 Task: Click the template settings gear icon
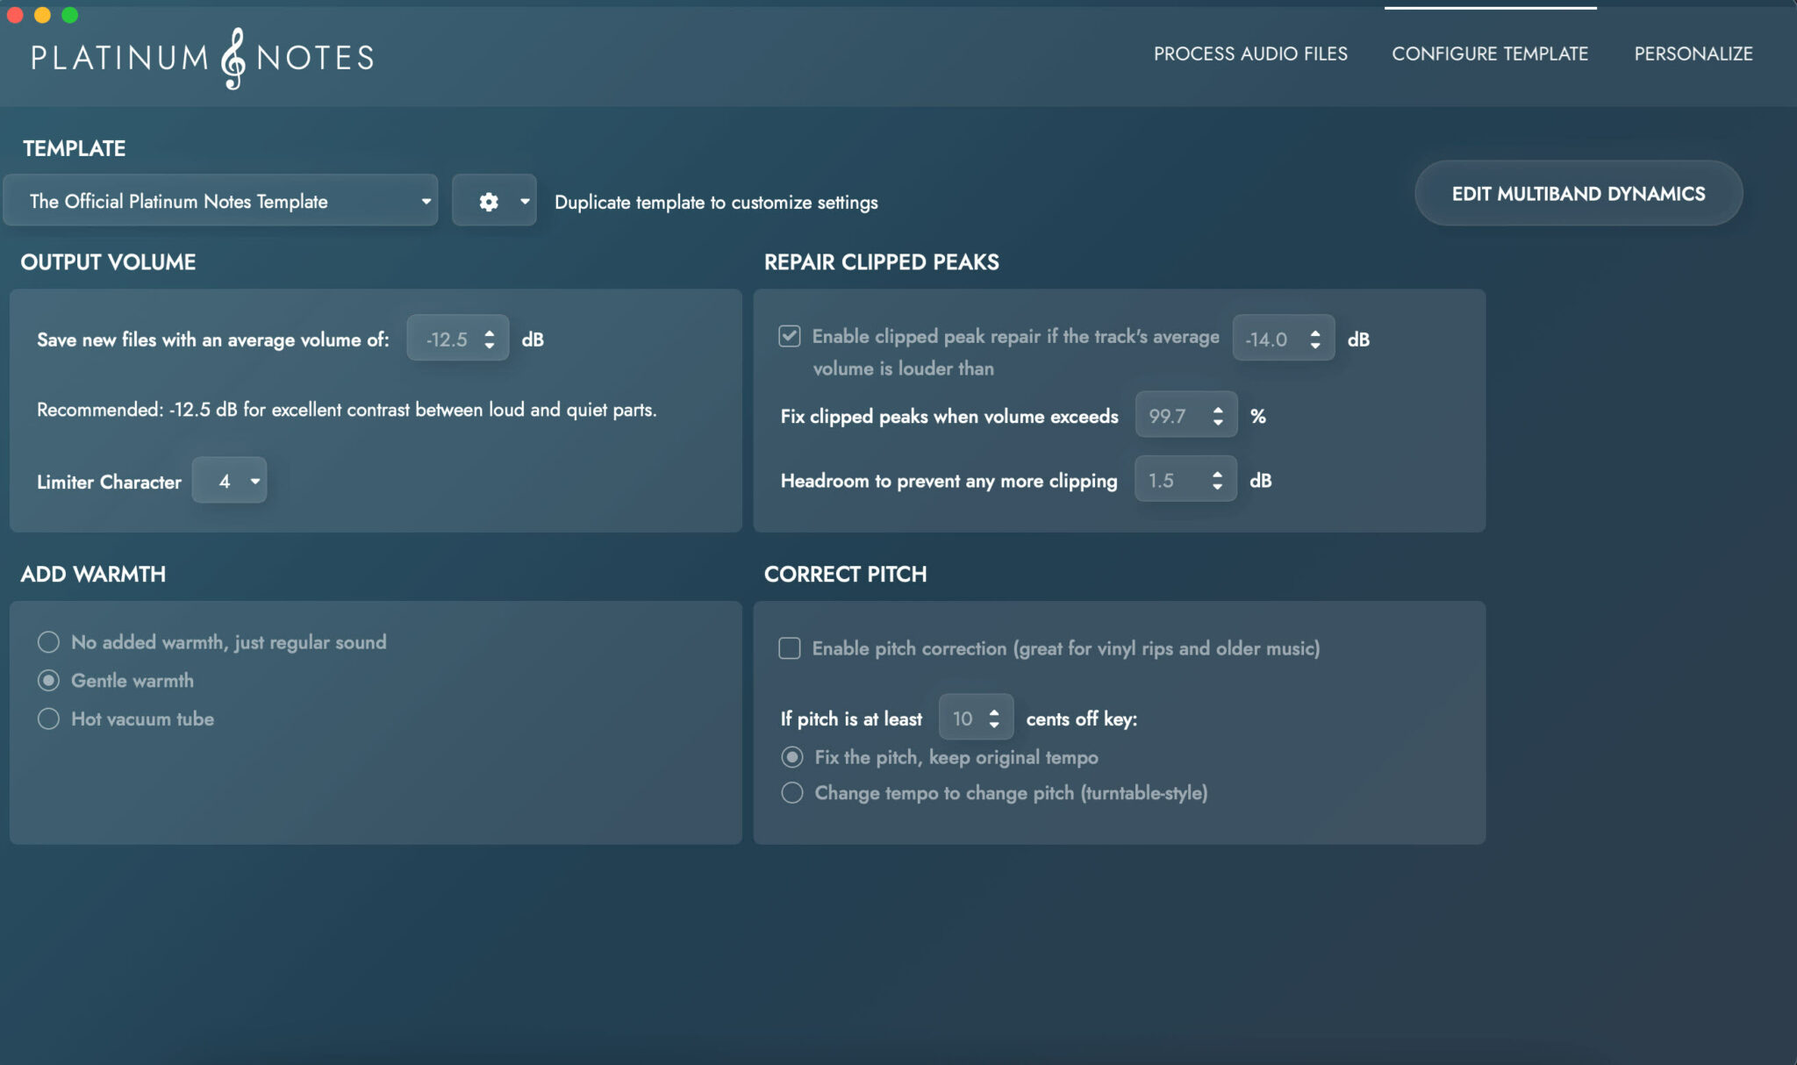pos(488,202)
